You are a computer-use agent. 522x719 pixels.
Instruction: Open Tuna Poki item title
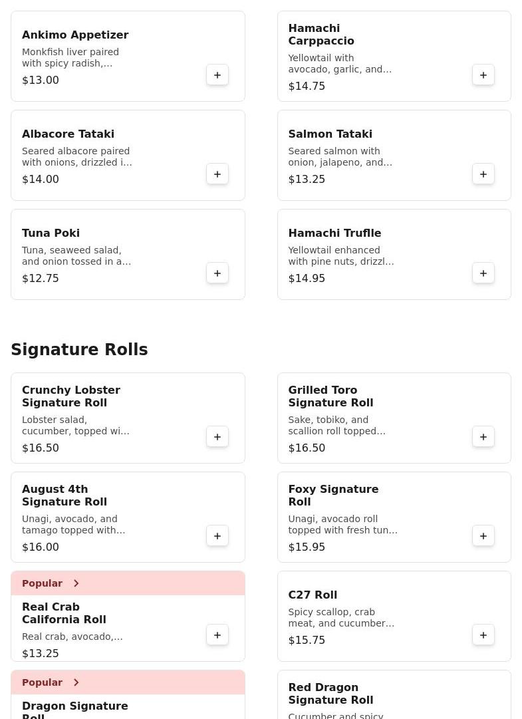click(51, 233)
